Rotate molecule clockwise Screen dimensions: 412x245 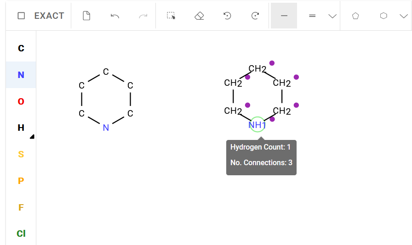(255, 16)
